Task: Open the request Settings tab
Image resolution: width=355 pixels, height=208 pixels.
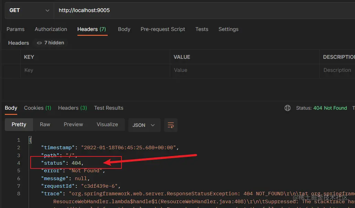Action: [x=228, y=29]
